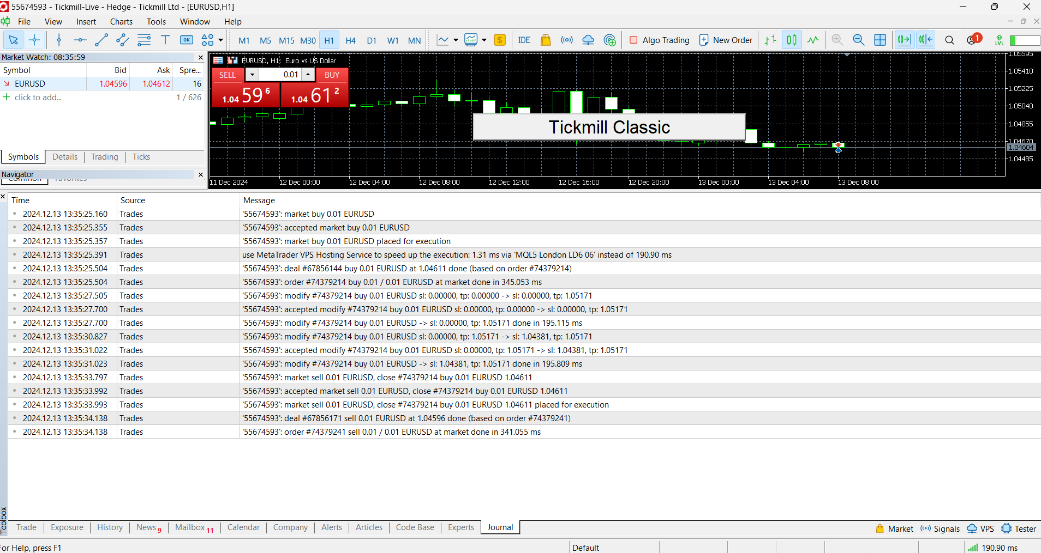Open Market button in toolbox footer
This screenshot has width=1041, height=553.
click(x=894, y=528)
